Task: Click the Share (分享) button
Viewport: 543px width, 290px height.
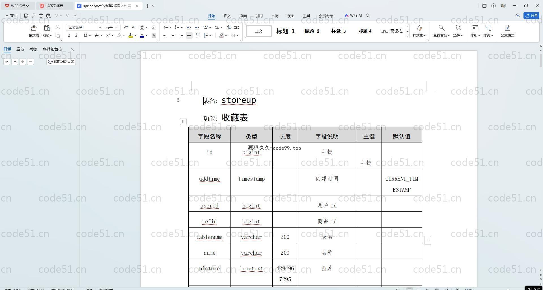Action: 531,16
